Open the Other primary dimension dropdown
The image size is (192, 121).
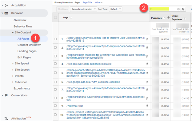click(x=99, y=2)
